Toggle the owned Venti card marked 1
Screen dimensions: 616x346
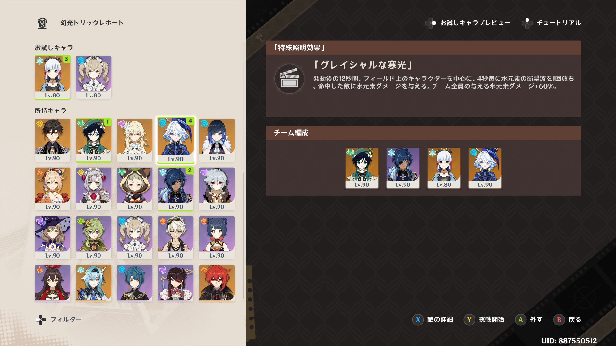tap(94, 140)
